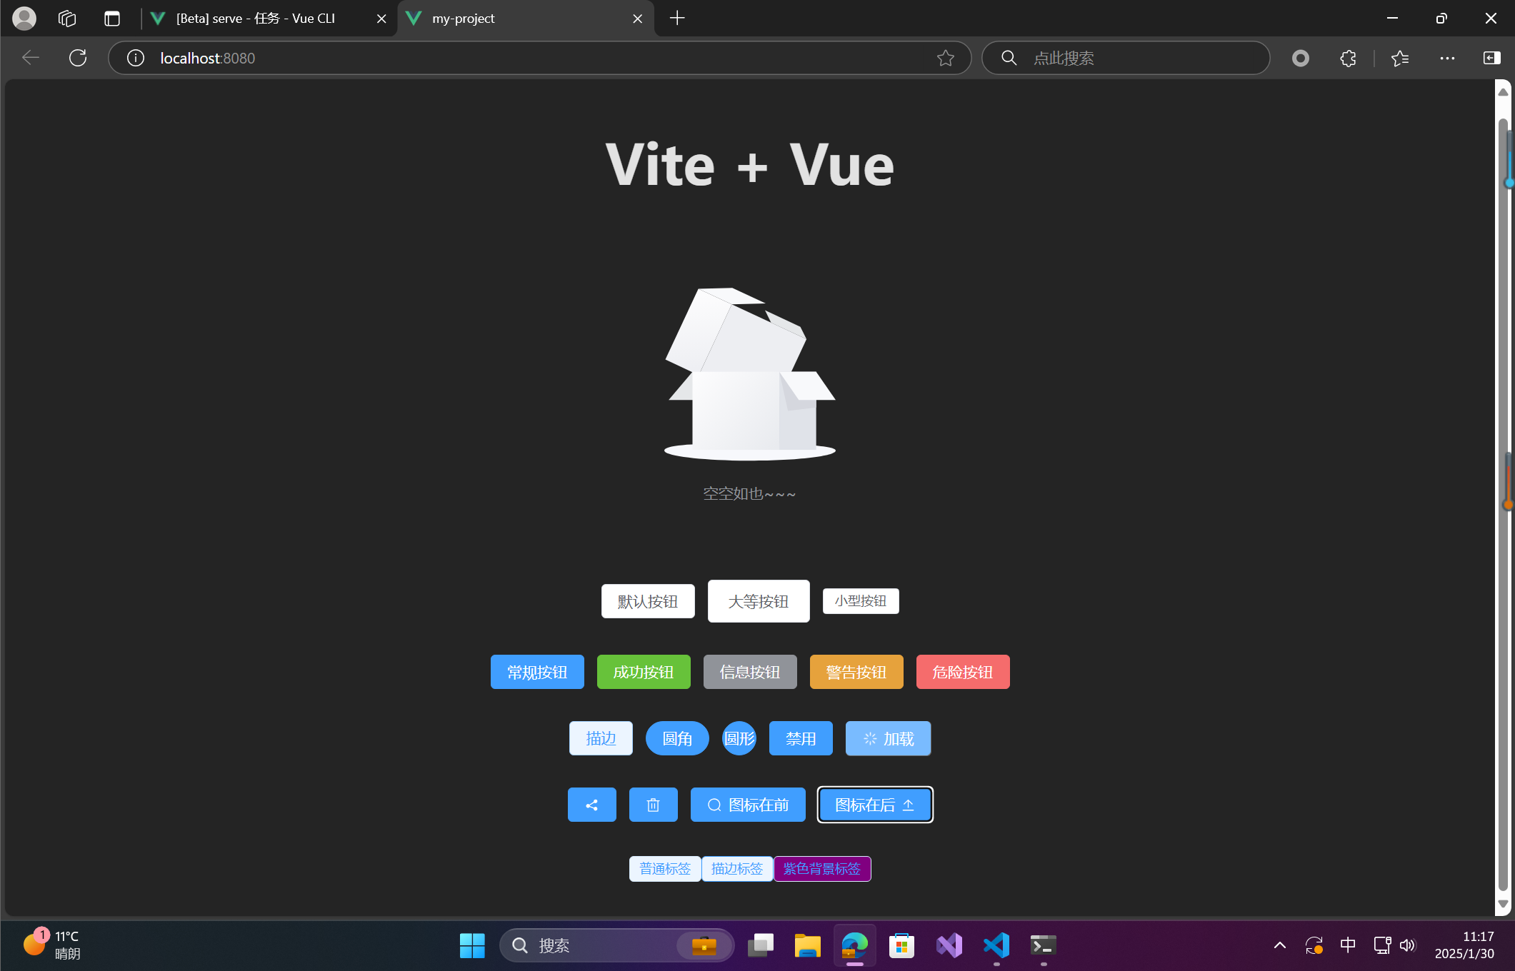Screen dimensions: 1515x971
Task: Click the 圆角 rounded button
Action: click(677, 738)
